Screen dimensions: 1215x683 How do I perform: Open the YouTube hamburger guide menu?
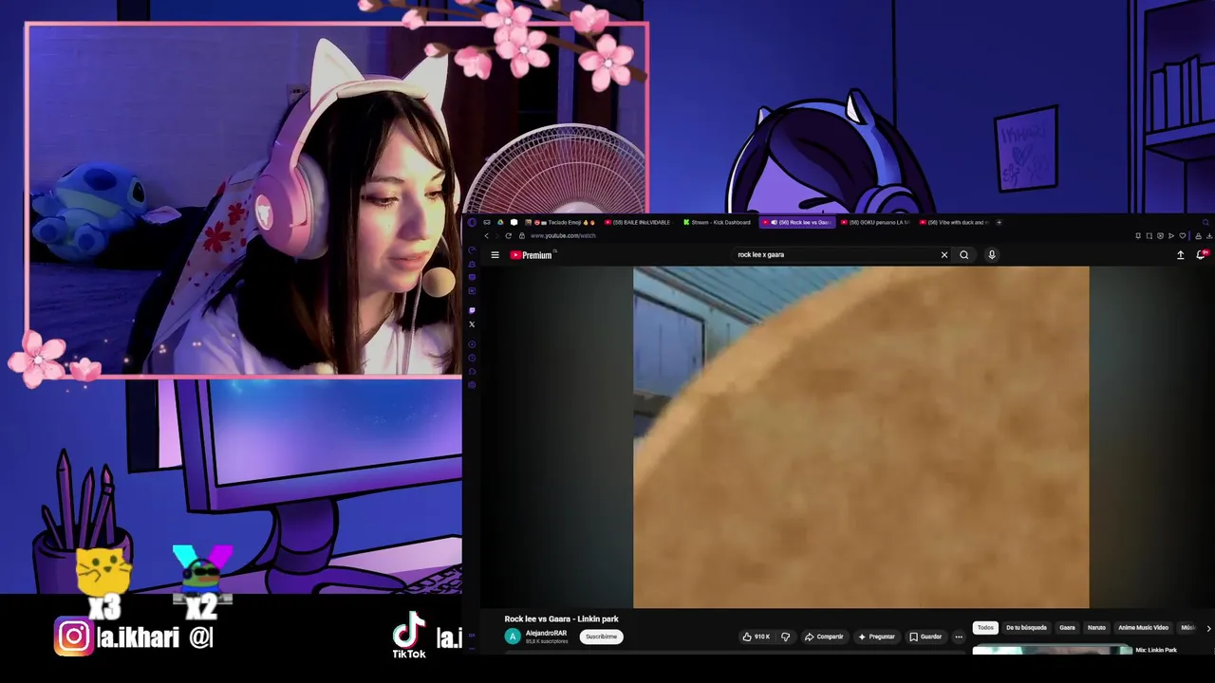tap(495, 255)
